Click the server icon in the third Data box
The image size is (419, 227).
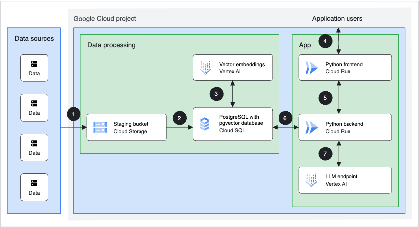[x=34, y=144]
